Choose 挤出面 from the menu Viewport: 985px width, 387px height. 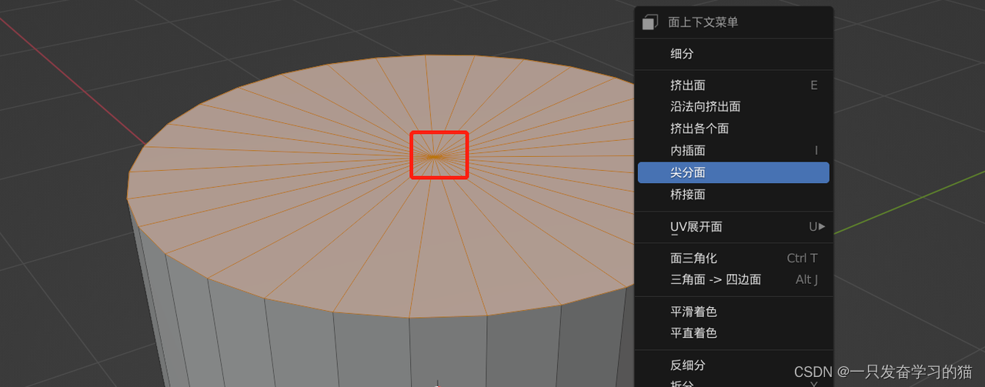pos(733,85)
